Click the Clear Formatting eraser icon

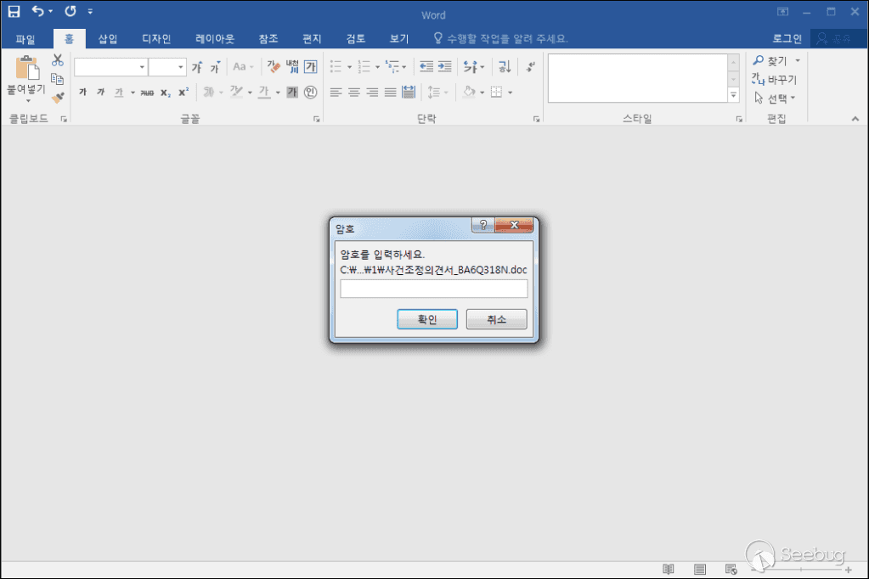click(x=274, y=66)
